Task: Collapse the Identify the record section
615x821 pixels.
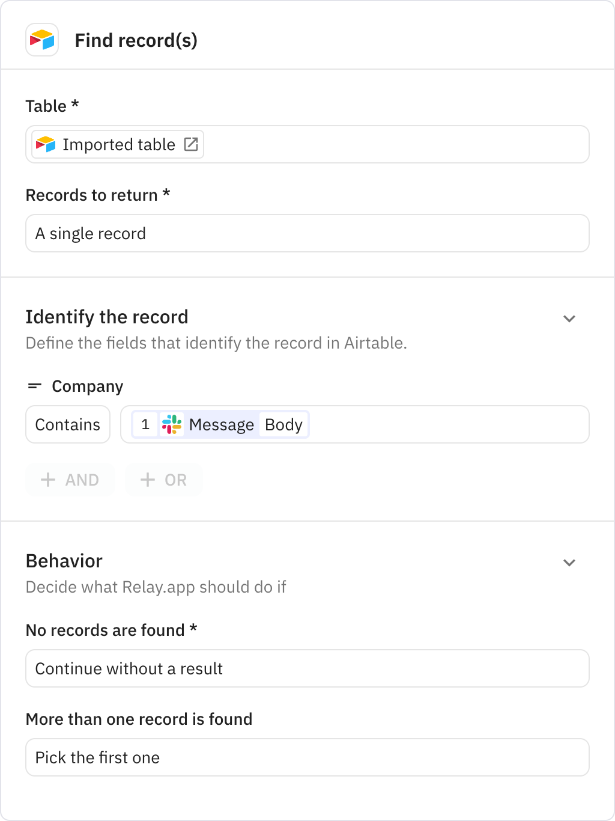Action: click(x=569, y=319)
